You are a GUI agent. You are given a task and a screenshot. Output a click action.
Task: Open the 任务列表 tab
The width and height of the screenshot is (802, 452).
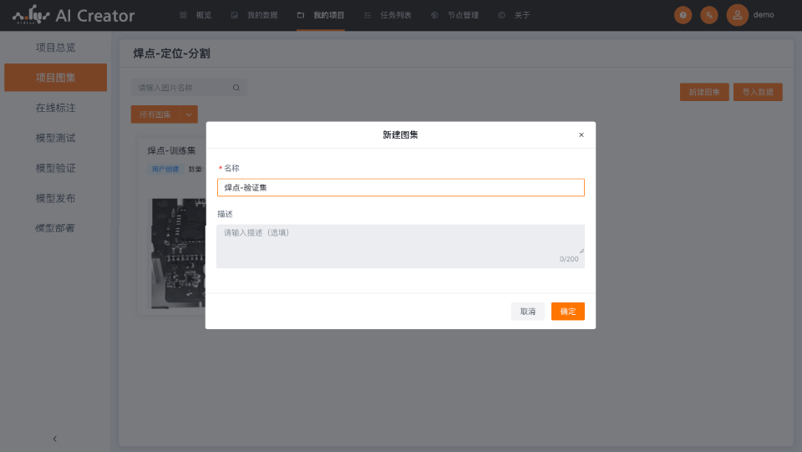388,15
